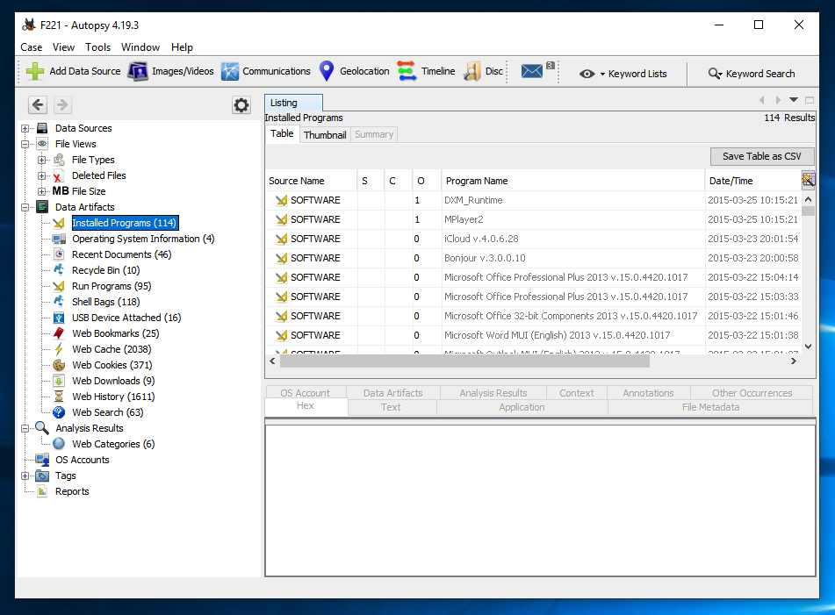Viewport: 835px width, 615px height.
Task: Click the Web Search question icon
Action: [x=59, y=412]
